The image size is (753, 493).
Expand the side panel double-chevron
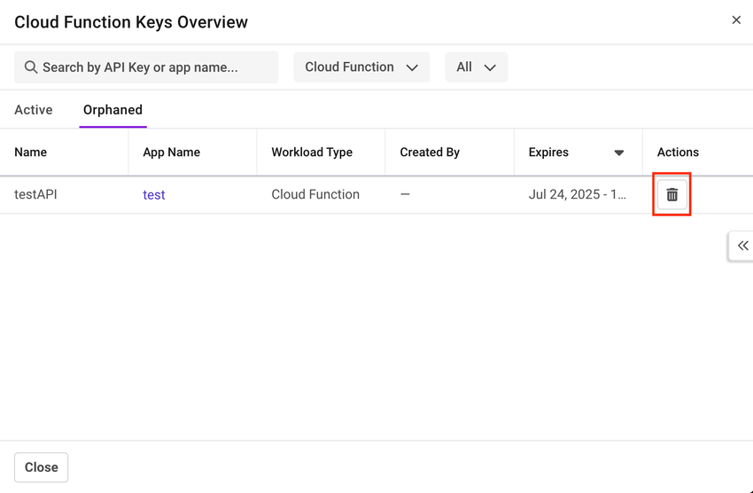click(x=742, y=246)
